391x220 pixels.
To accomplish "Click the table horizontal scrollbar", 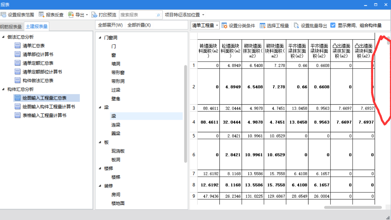I will pyautogui.click(x=353, y=207).
